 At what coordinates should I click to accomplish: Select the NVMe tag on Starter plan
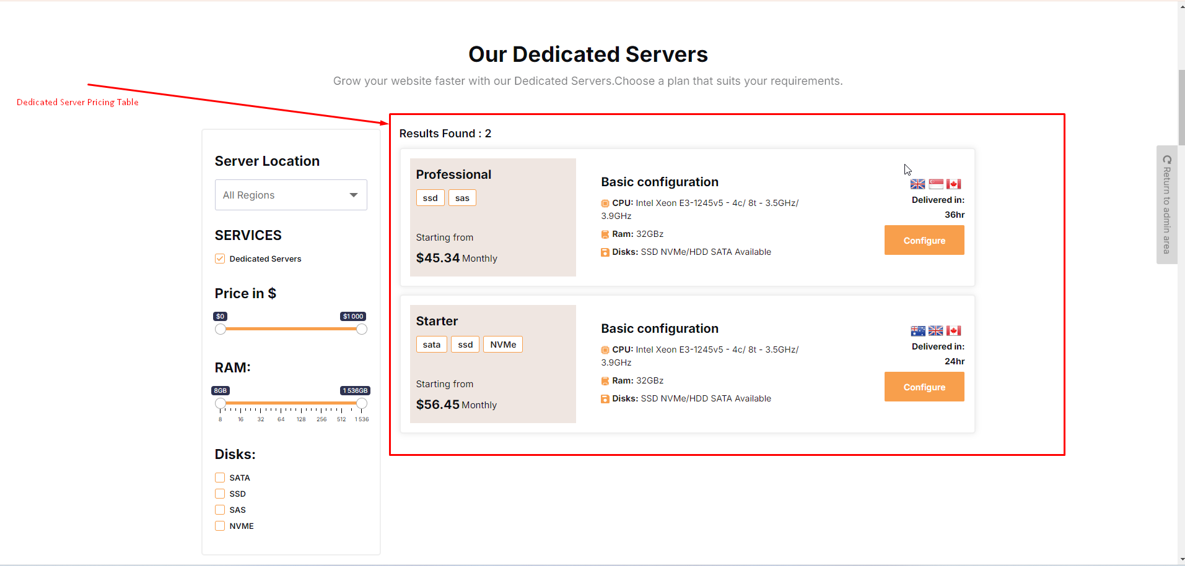coord(503,345)
